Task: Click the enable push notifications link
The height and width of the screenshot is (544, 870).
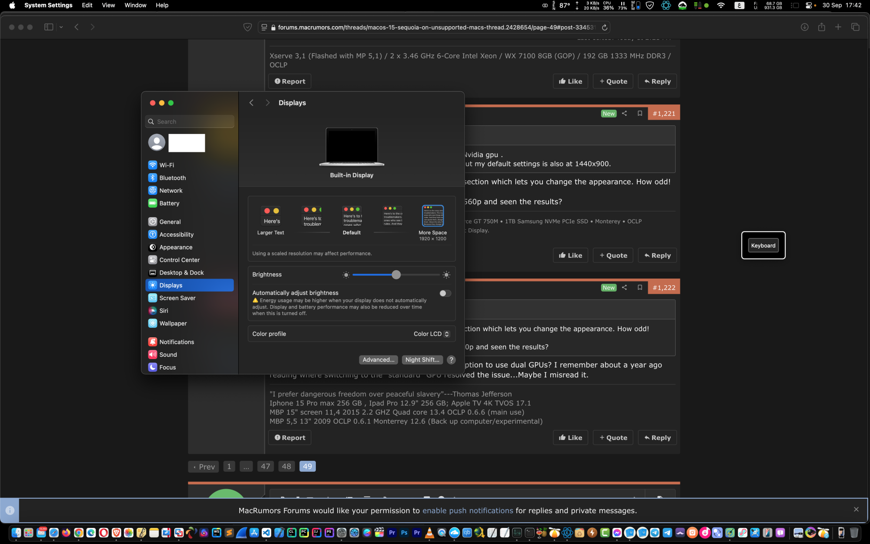Action: [x=468, y=510]
